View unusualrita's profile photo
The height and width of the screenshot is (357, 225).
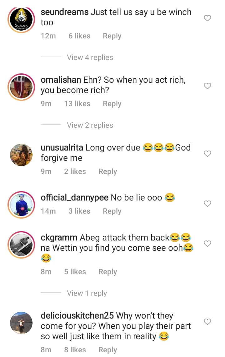tap(21, 155)
